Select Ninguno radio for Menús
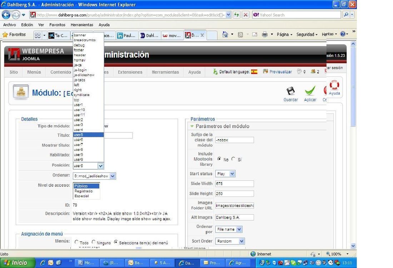 click(x=94, y=242)
